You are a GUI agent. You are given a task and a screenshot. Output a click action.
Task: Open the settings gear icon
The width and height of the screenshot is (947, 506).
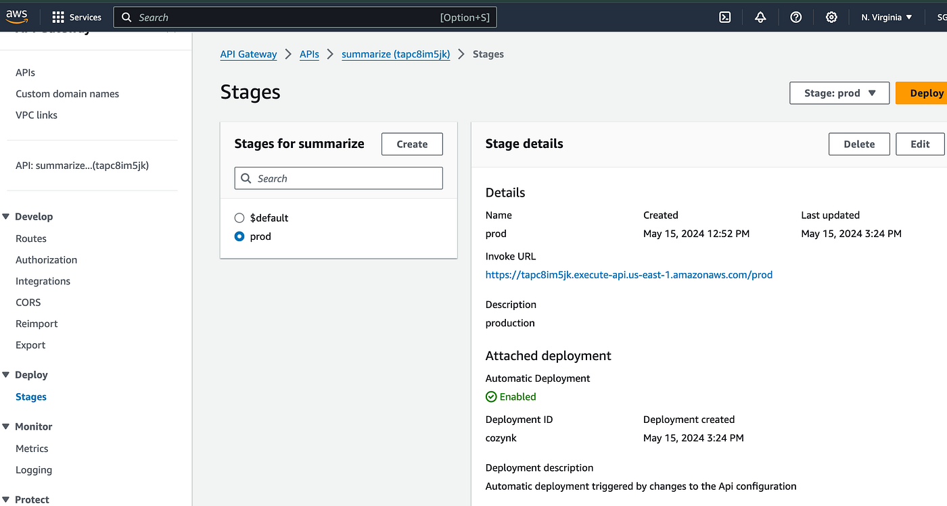tap(831, 17)
